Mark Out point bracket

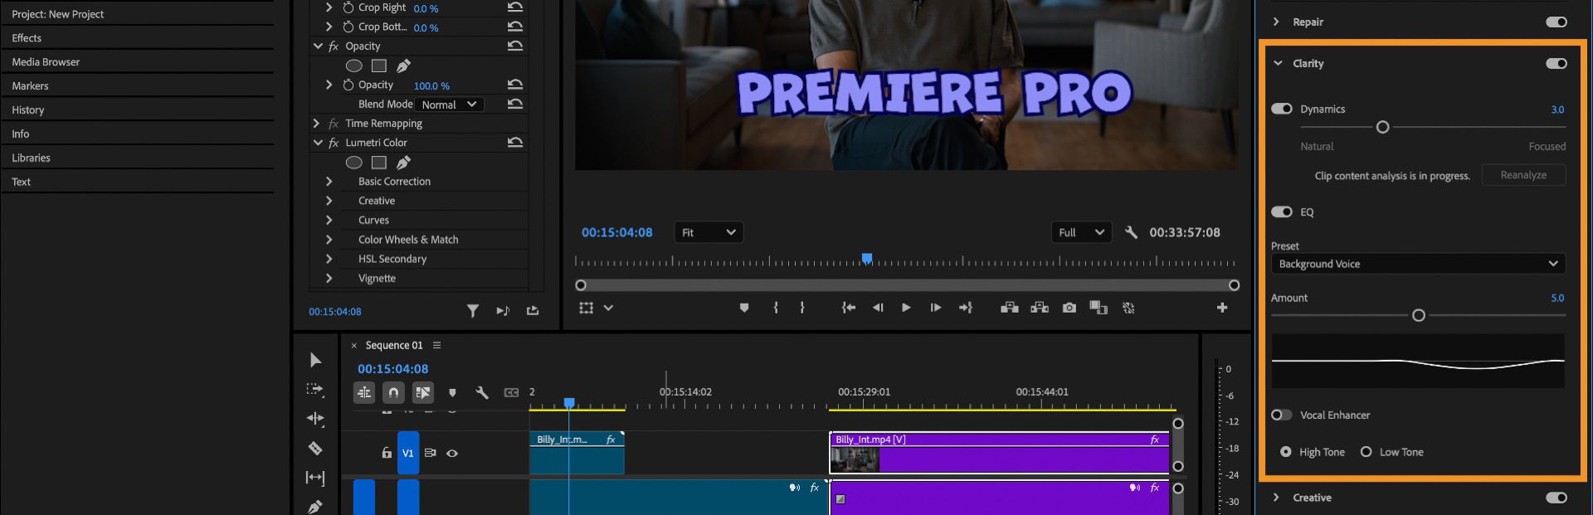click(x=802, y=308)
